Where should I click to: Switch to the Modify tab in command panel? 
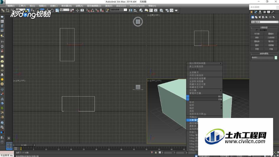pos(256,12)
